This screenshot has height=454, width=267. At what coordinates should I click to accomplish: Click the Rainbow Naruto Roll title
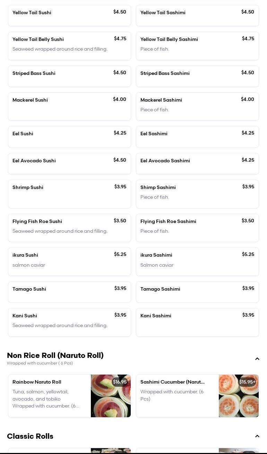[37, 382]
